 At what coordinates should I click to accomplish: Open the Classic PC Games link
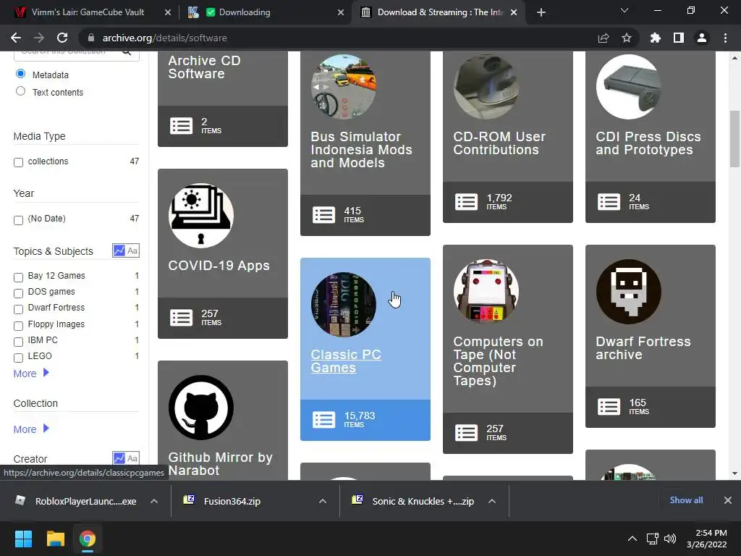point(346,361)
